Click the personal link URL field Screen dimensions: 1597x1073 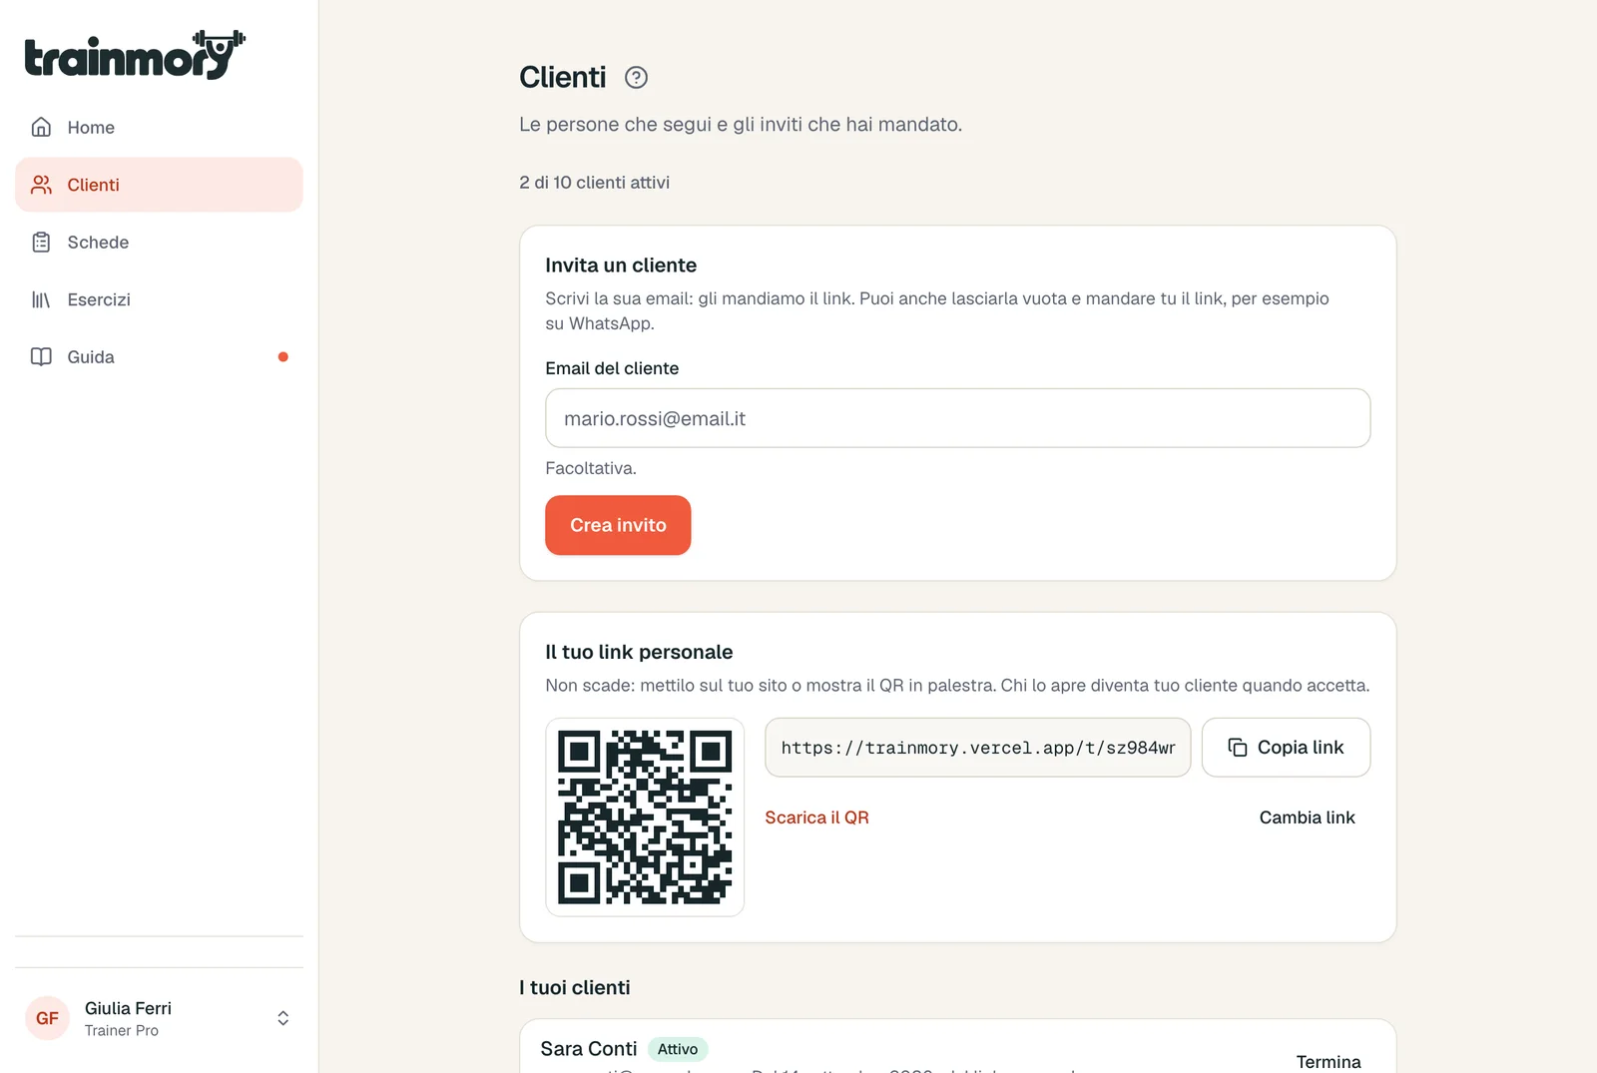(977, 748)
